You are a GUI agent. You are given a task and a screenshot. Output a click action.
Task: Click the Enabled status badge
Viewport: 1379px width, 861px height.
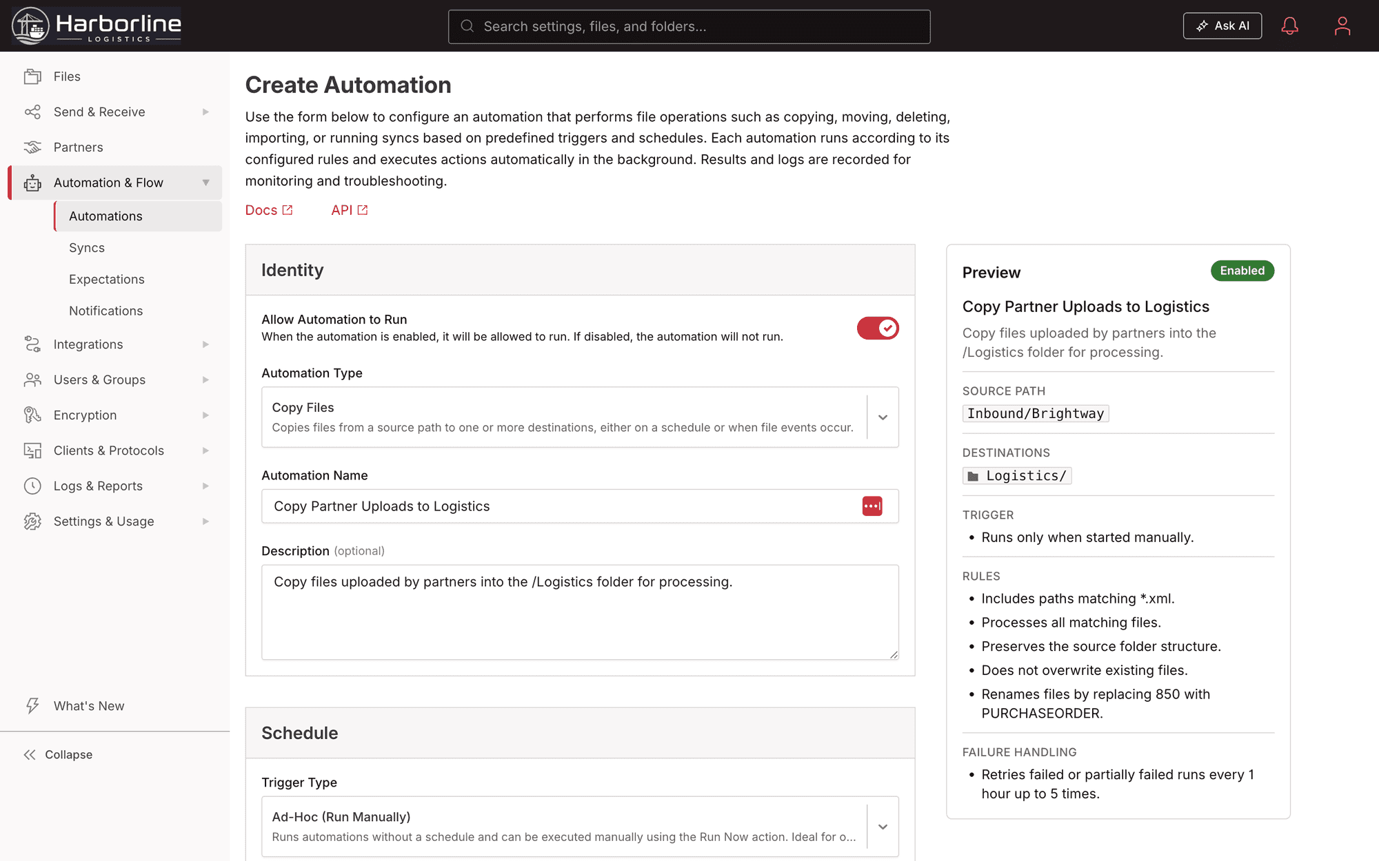[x=1242, y=271]
